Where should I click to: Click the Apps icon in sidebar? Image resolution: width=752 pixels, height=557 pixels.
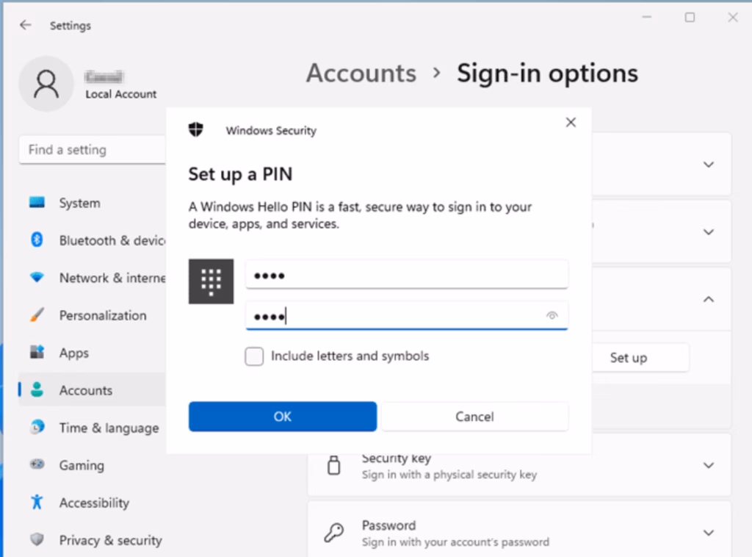(37, 353)
